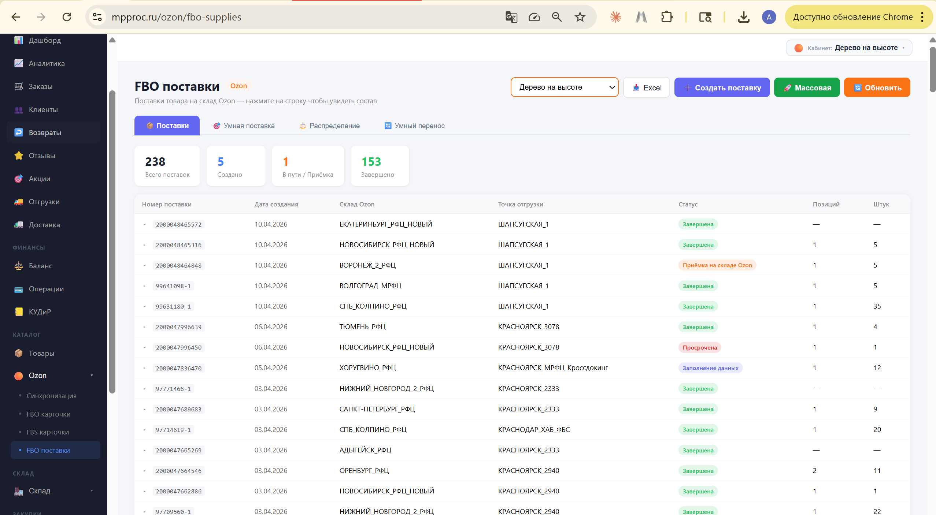Expand supply row 2000048465572
Screen dimensions: 936x515
tap(145, 224)
